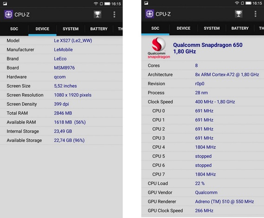Tap the Qualcomm Snapdragon logo

[159, 48]
